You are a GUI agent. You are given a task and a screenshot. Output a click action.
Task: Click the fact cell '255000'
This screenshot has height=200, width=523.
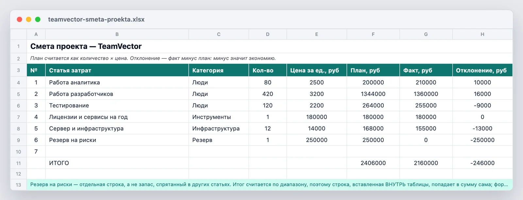click(426, 105)
